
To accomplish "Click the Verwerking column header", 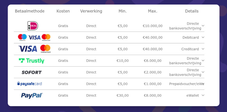I will point(91,11).
